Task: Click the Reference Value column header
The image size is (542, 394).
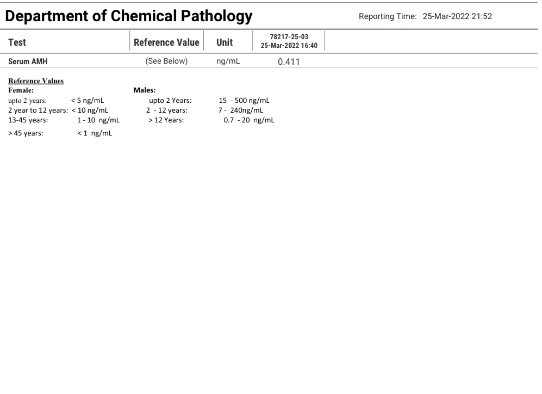Action: 166,43
